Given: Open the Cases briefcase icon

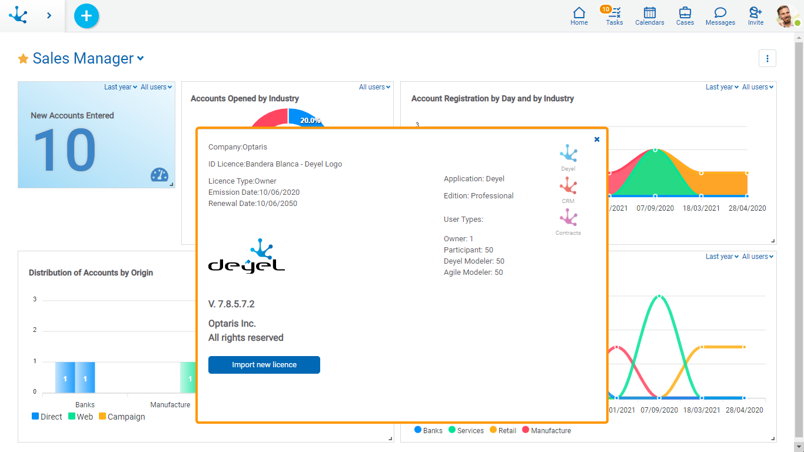Looking at the screenshot, I should (685, 16).
